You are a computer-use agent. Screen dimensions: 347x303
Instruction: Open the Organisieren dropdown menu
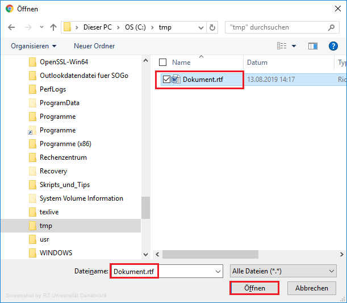34,46
